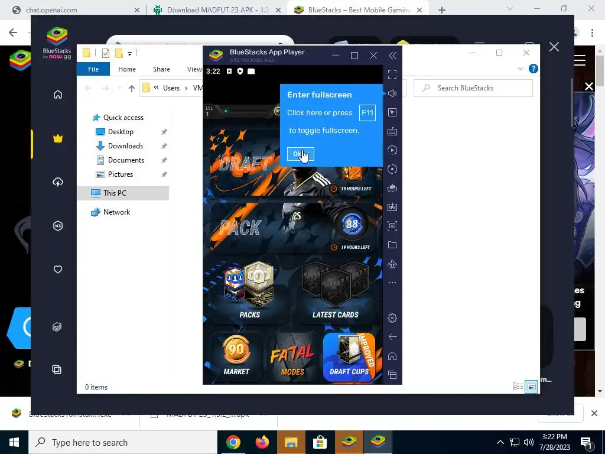The width and height of the screenshot is (605, 454).
Task: Open Home ribbon tab in File Explorer
Action: (x=127, y=69)
